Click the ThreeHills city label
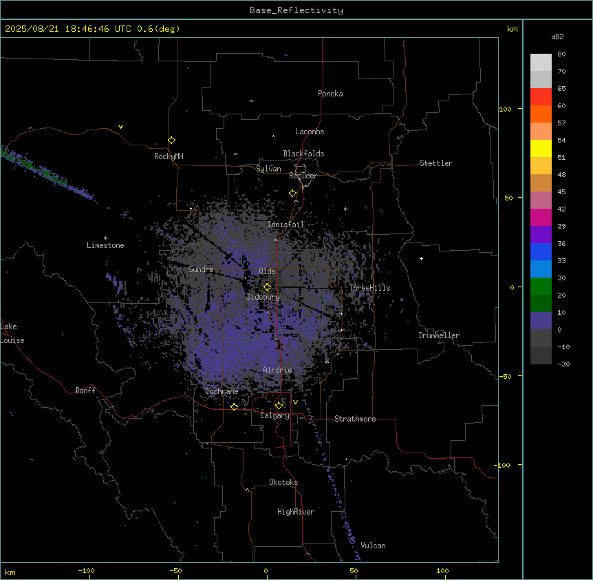Viewport: 593px width, 580px height. tap(369, 288)
